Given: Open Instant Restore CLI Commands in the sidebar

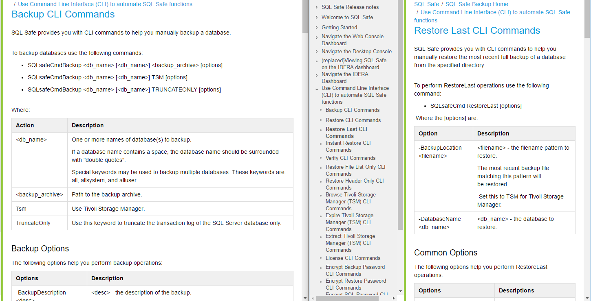Looking at the screenshot, I should (x=348, y=146).
